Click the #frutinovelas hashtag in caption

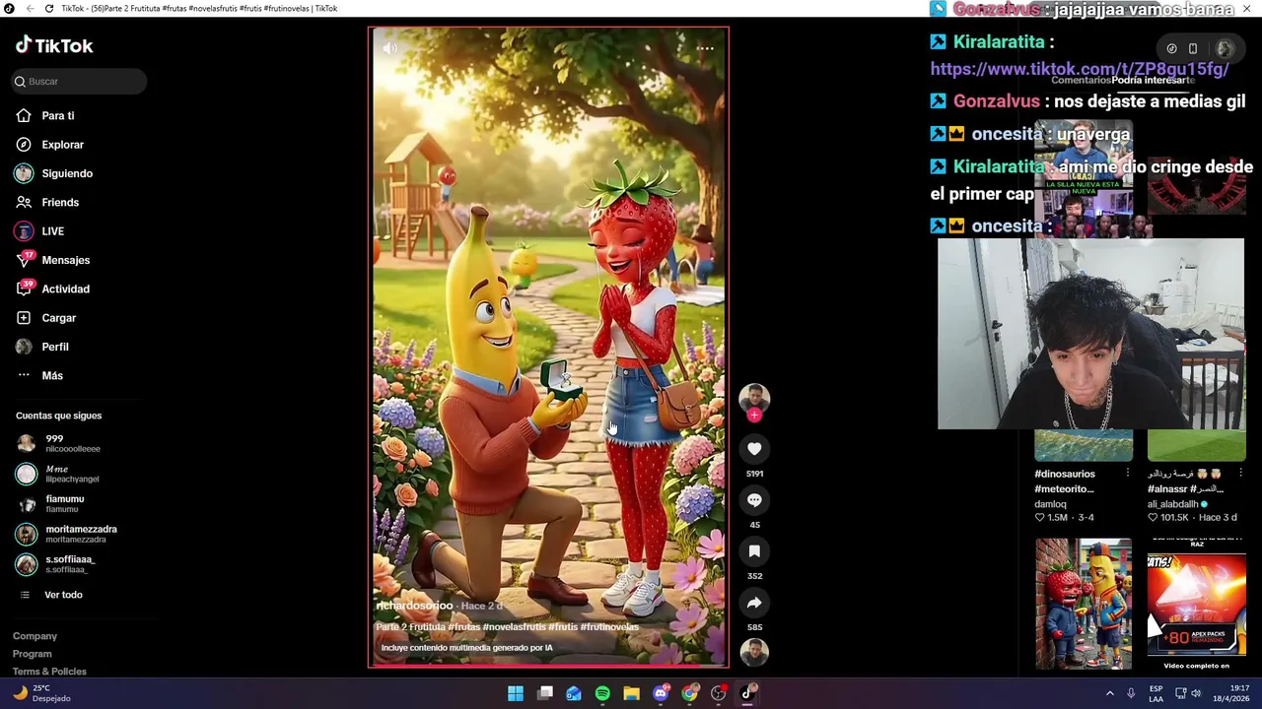coord(609,627)
